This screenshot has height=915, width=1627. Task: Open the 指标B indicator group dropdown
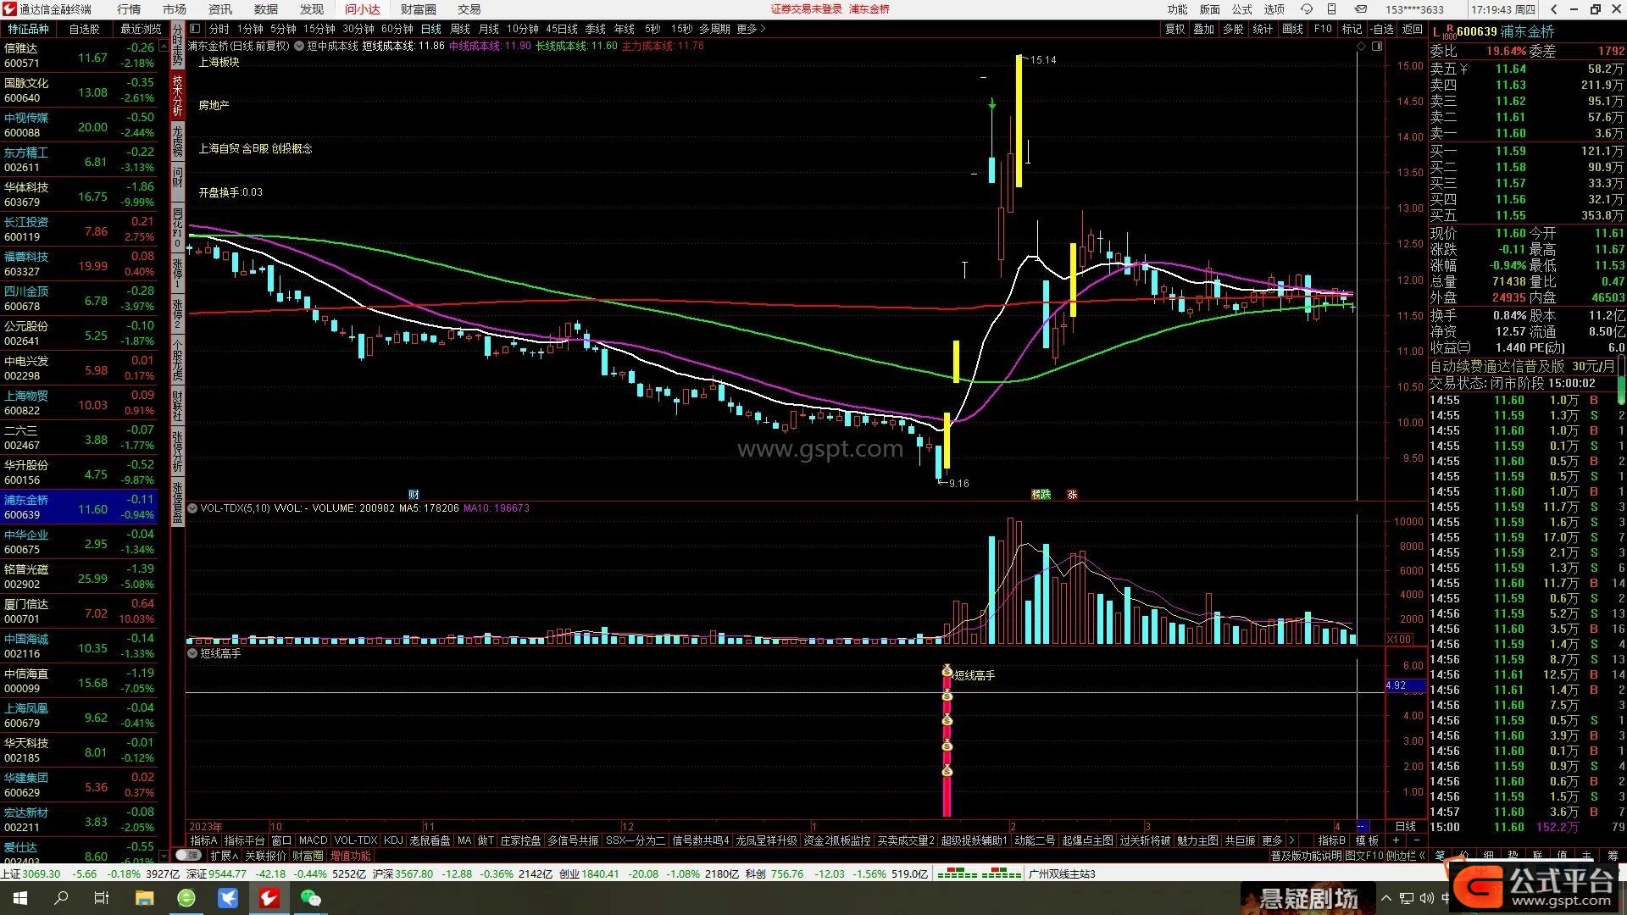click(1331, 840)
